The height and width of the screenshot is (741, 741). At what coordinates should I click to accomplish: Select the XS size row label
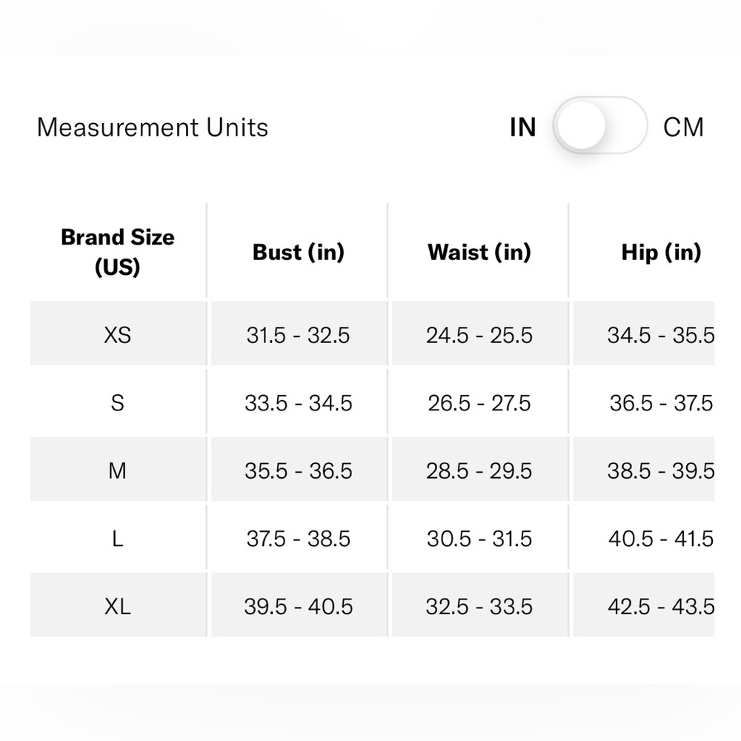(x=118, y=335)
